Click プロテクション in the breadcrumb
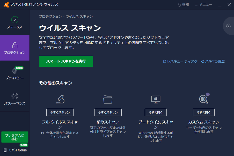Image resolution: width=234 pixels, height=156 pixels. 50,16
